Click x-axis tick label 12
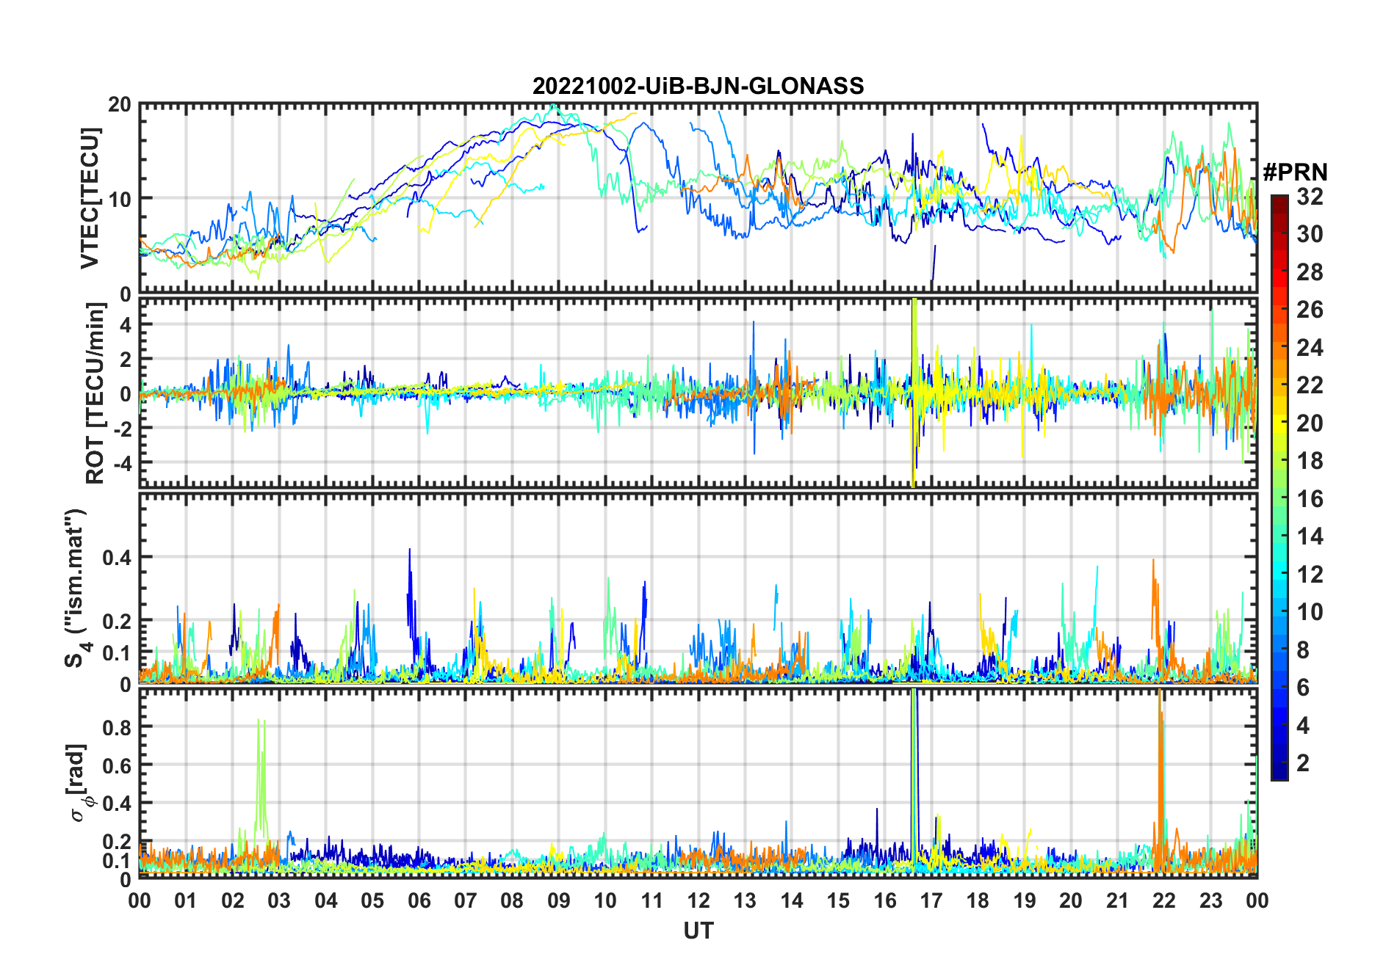 (x=698, y=900)
